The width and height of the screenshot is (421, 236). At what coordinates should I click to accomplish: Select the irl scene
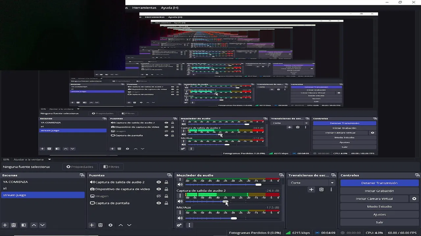tap(43, 188)
